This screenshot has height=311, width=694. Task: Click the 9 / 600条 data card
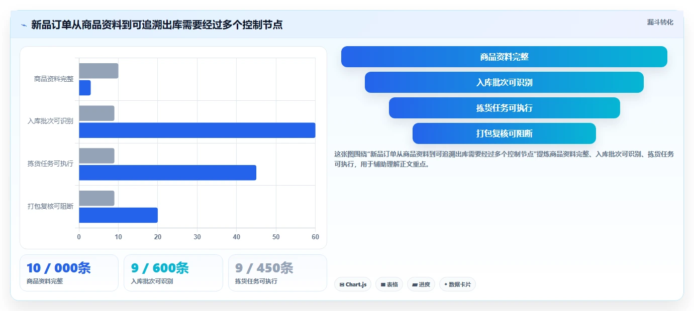173,273
